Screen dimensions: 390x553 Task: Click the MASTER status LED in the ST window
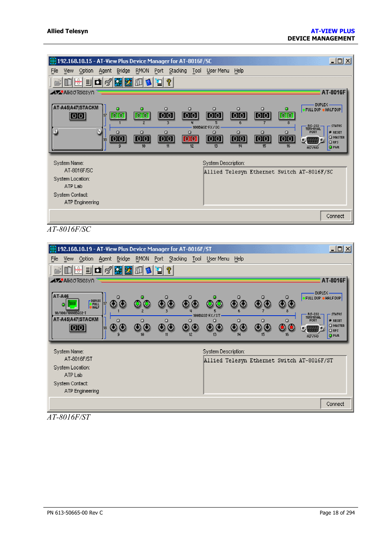[331, 326]
